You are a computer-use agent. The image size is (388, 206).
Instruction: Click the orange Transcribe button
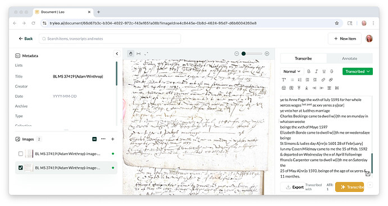coord(350,187)
